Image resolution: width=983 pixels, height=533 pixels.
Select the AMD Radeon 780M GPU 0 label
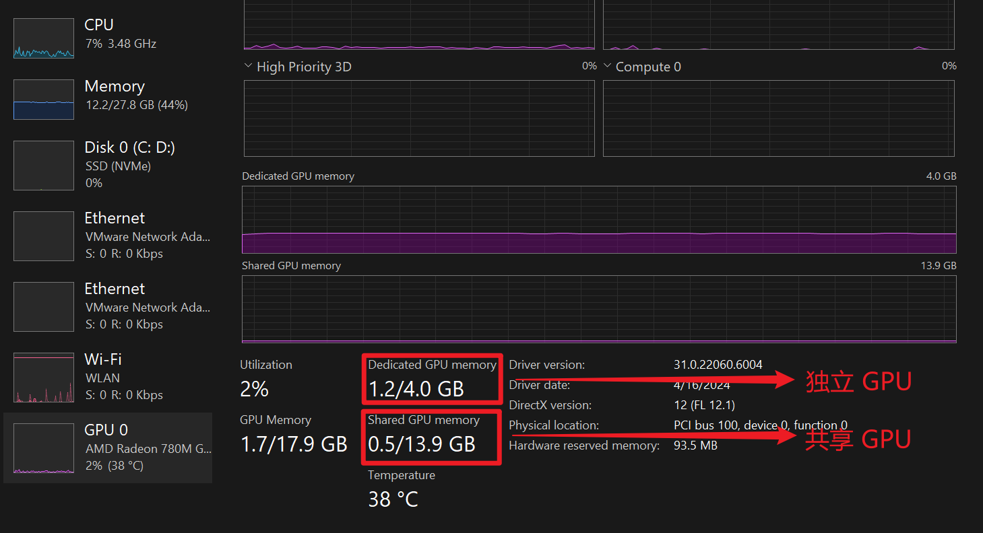[148, 448]
